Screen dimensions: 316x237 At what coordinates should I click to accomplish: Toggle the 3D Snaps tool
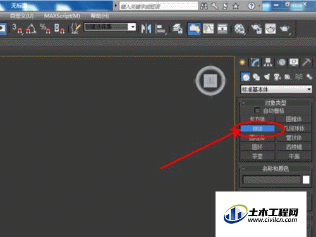(x=18, y=28)
